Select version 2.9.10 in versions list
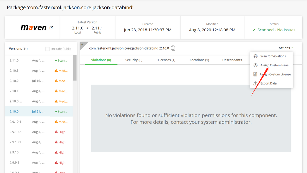 39,152
